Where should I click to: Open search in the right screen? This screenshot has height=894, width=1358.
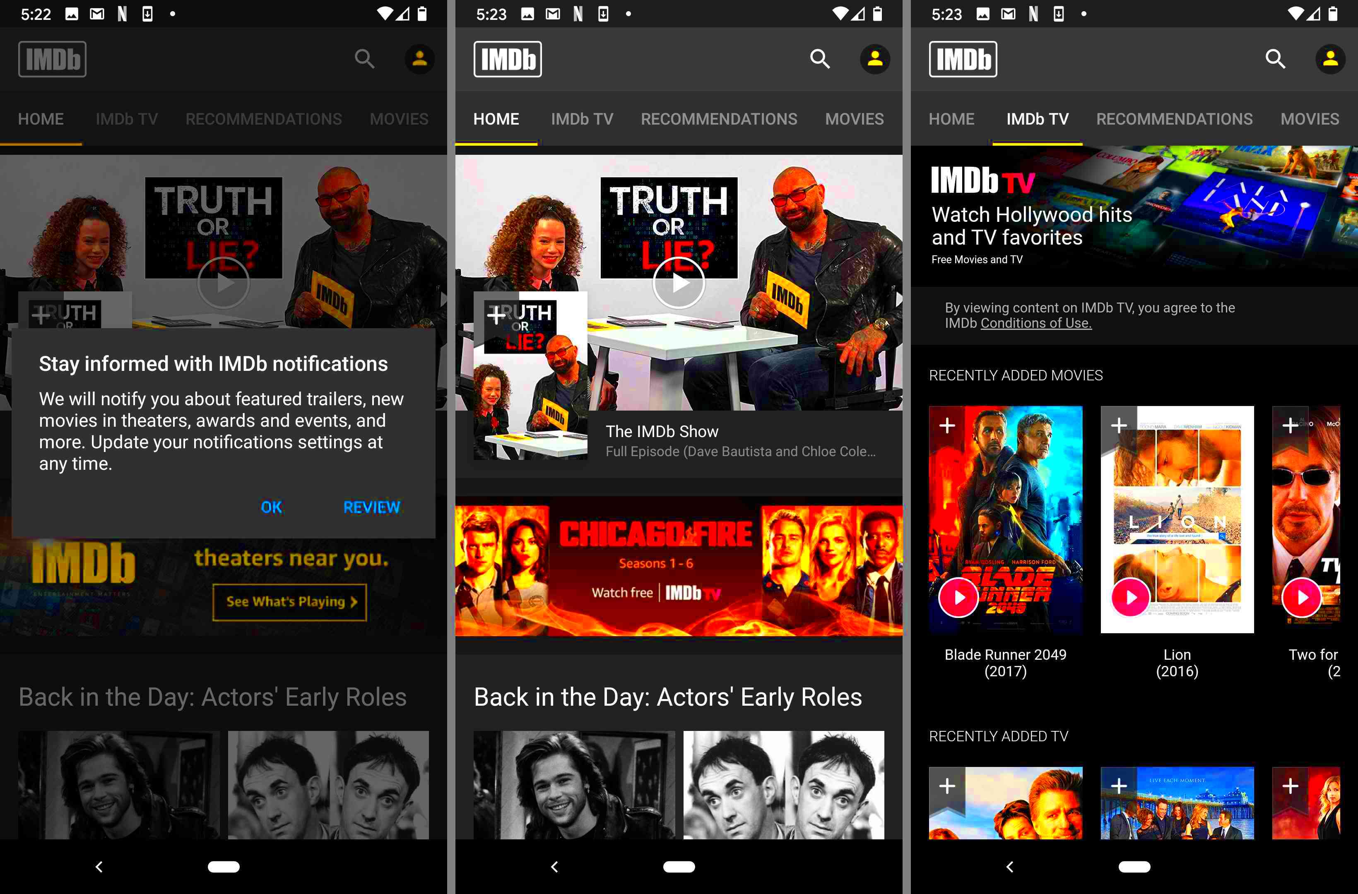[1275, 59]
